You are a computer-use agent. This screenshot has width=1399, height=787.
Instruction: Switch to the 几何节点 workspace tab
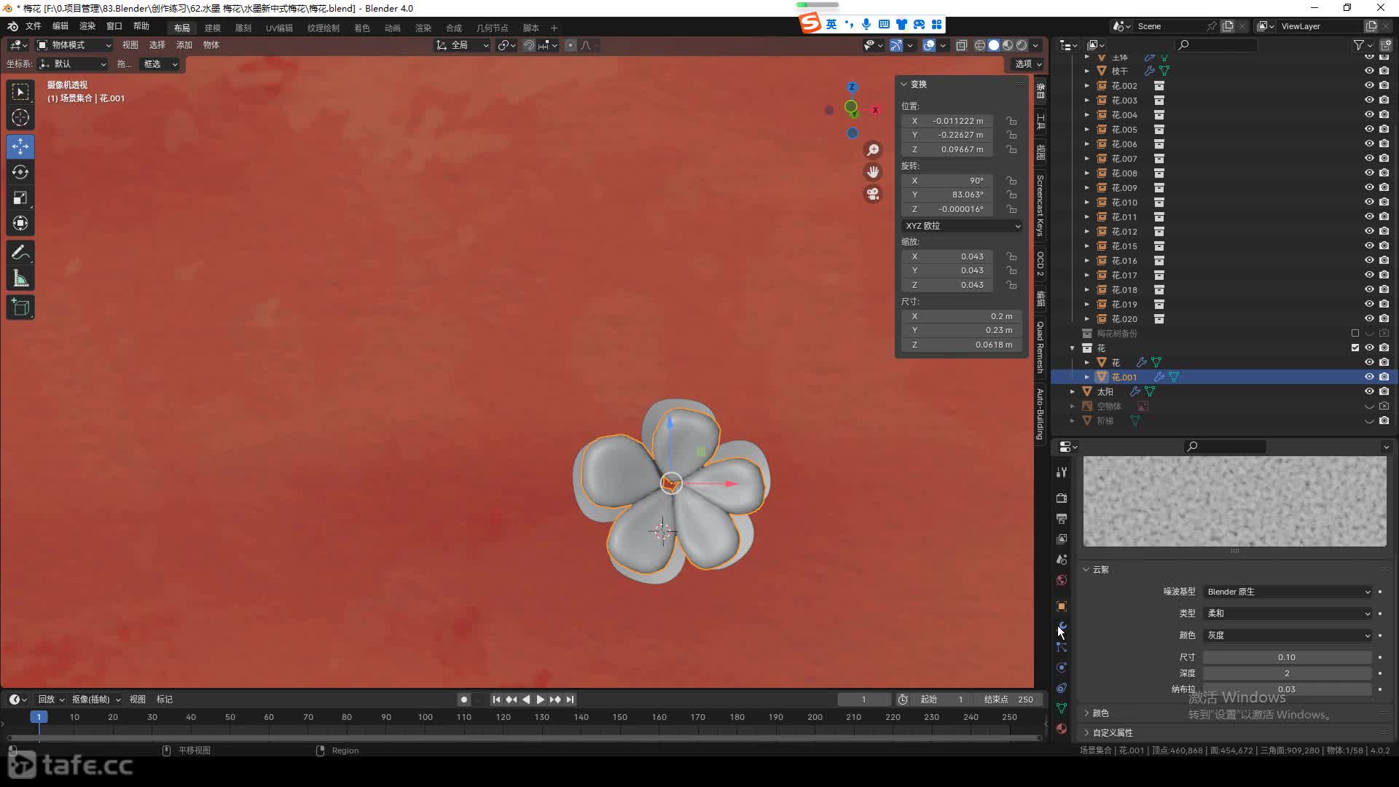(x=493, y=28)
